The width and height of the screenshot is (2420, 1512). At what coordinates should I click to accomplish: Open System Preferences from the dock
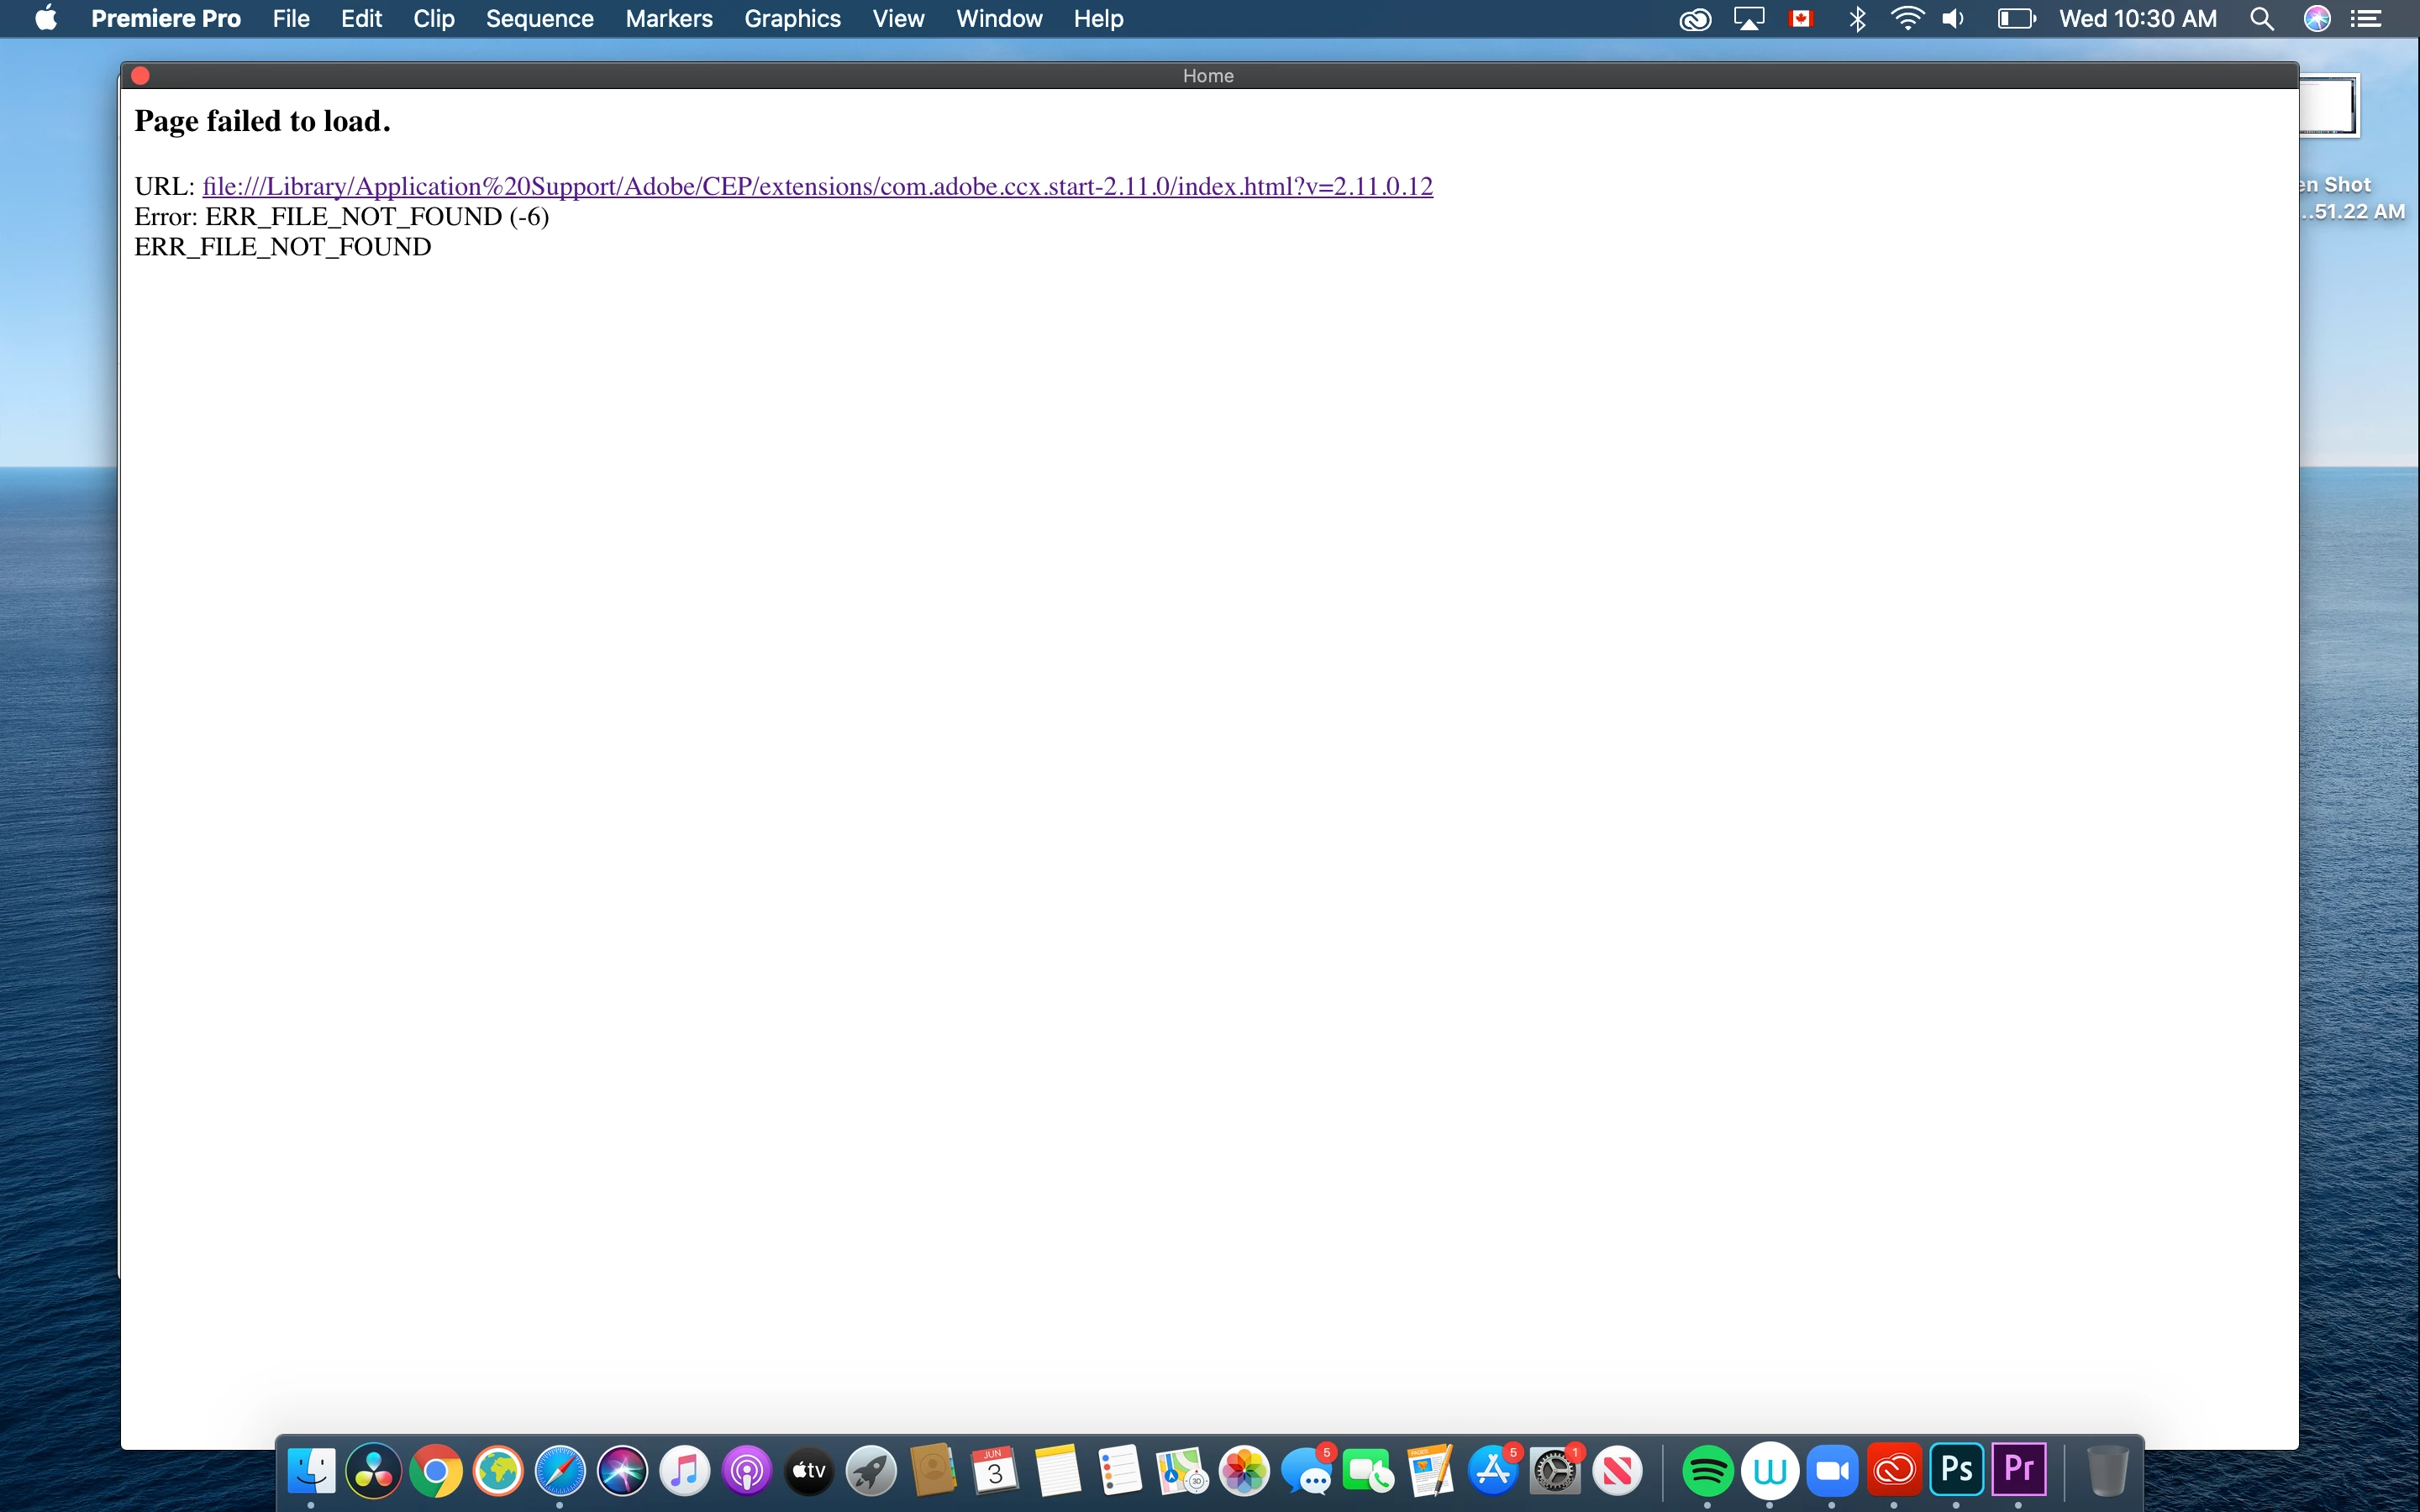click(1555, 1471)
